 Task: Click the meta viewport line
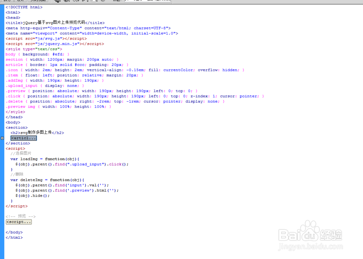pos(92,33)
